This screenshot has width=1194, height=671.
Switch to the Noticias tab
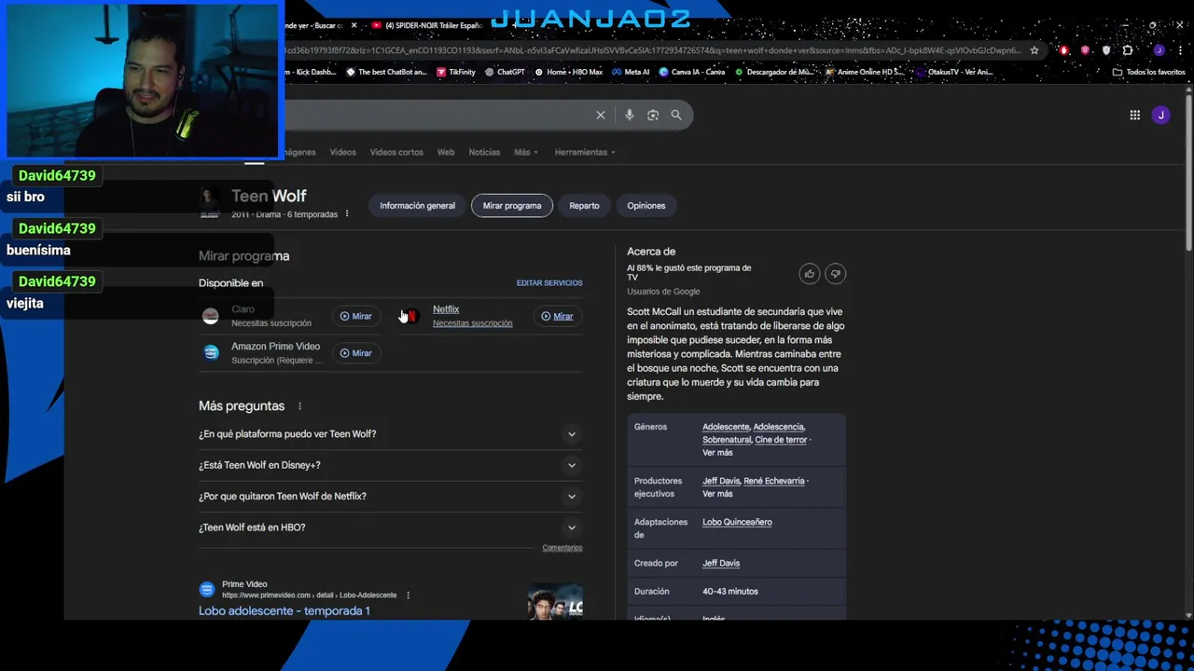[x=484, y=152]
